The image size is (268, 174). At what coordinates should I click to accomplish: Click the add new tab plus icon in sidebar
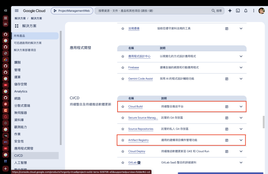click(5, 169)
